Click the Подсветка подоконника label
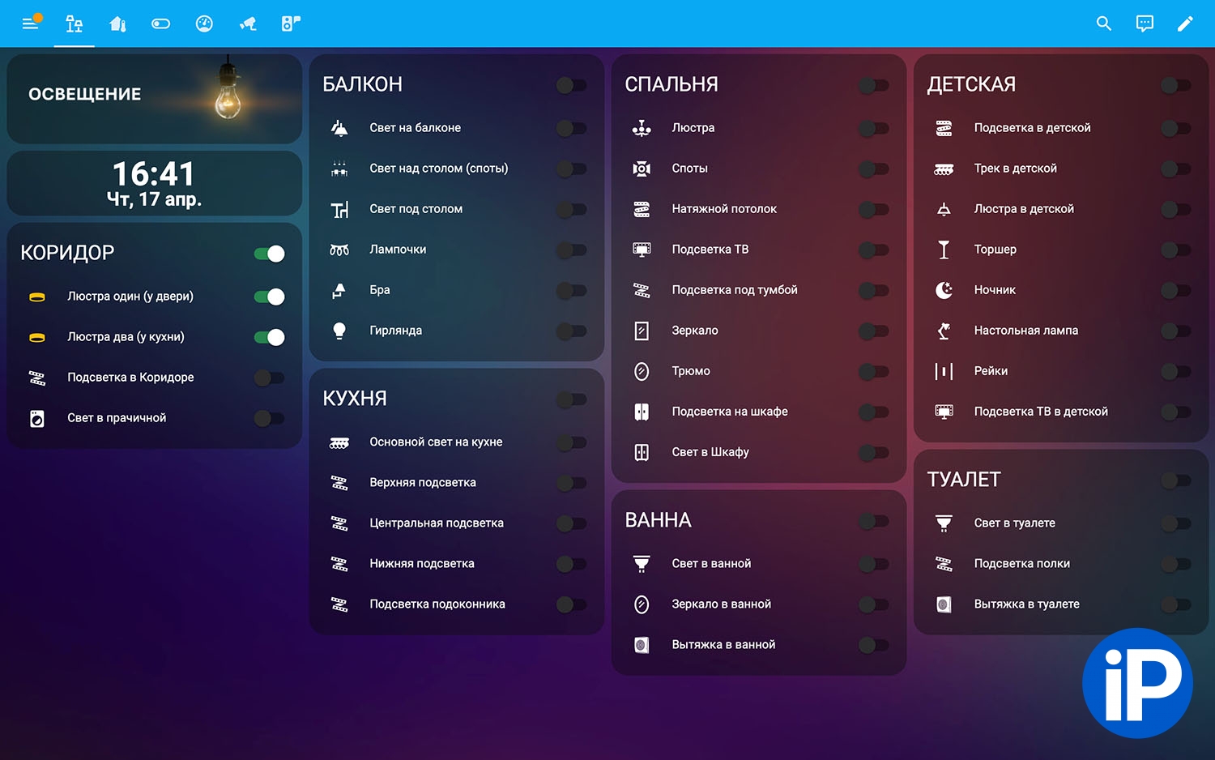The width and height of the screenshot is (1215, 760). click(x=437, y=604)
